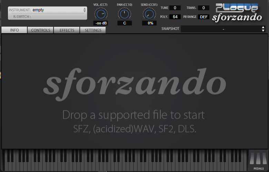
Task: Click the Tune value field
Action: click(x=175, y=8)
